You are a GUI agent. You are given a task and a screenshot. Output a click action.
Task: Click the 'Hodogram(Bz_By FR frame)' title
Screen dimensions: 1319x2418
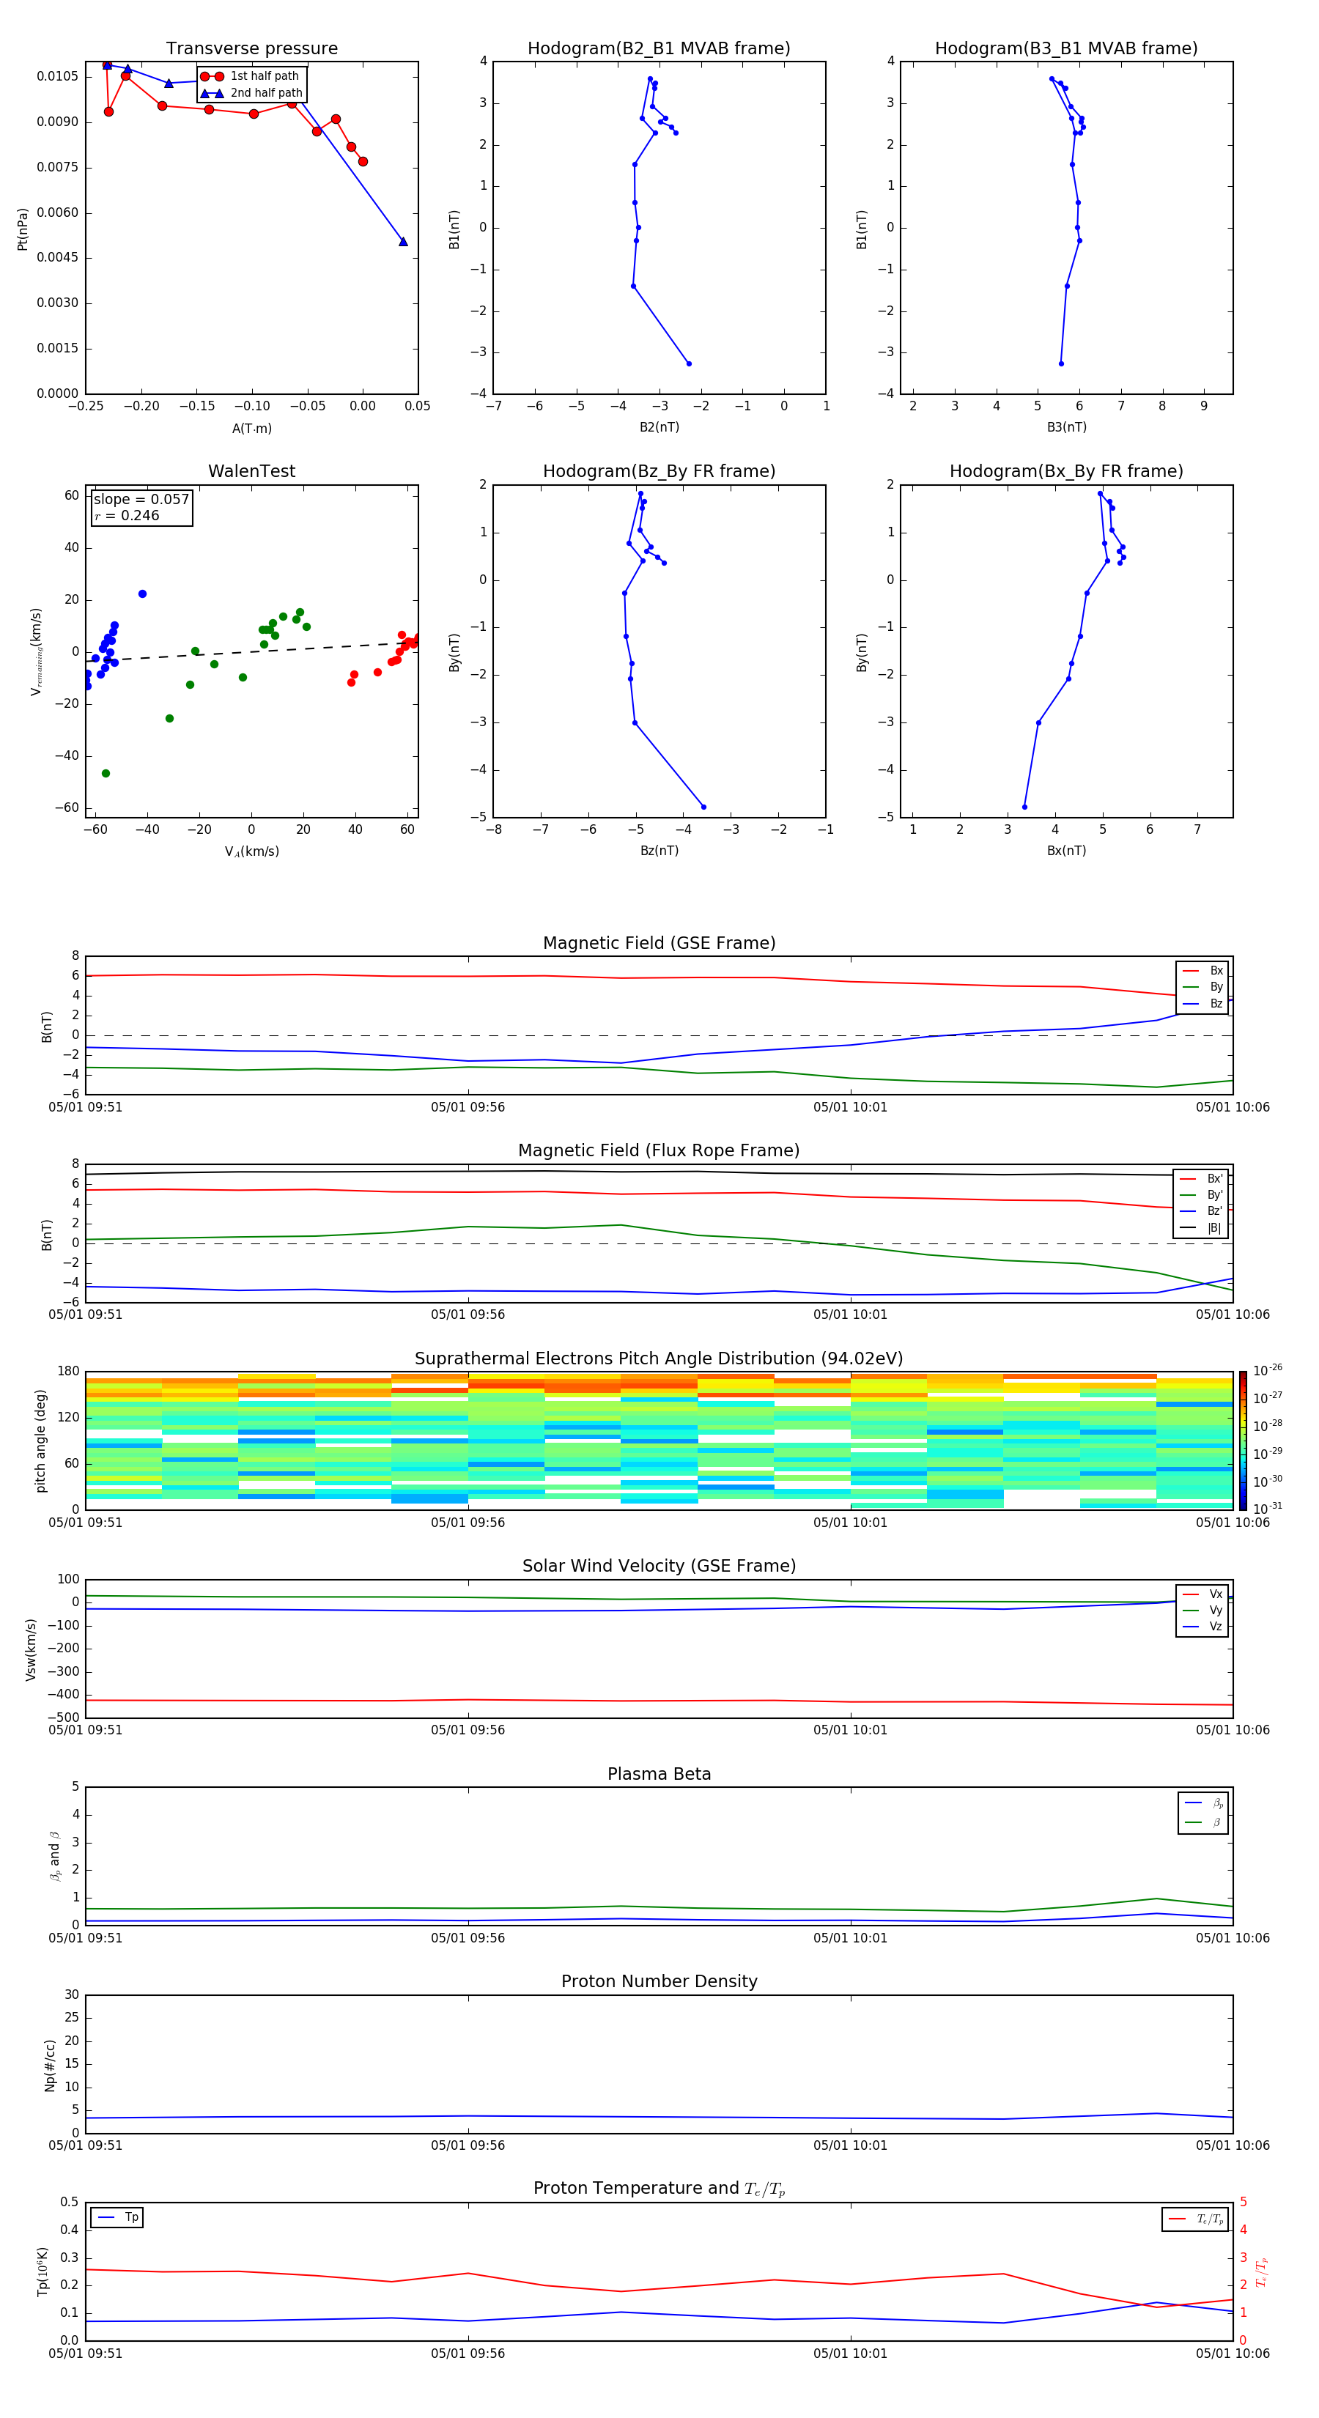(659, 471)
